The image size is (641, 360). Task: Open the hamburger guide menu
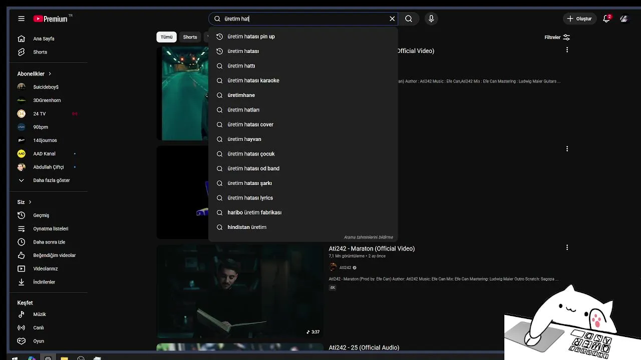(21, 18)
